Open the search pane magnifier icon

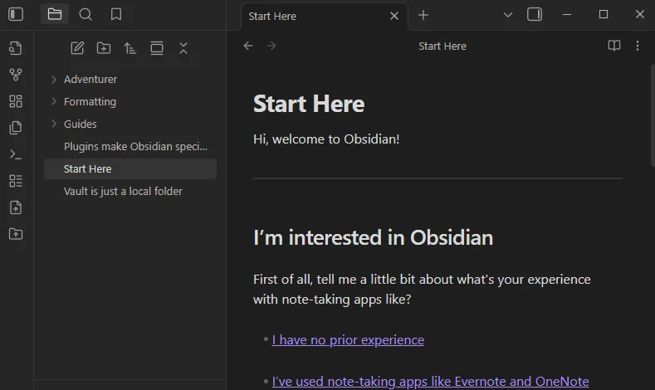[86, 14]
